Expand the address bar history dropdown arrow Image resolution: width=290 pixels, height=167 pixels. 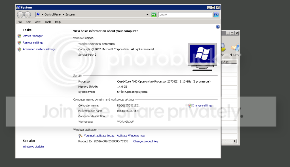point(147,15)
